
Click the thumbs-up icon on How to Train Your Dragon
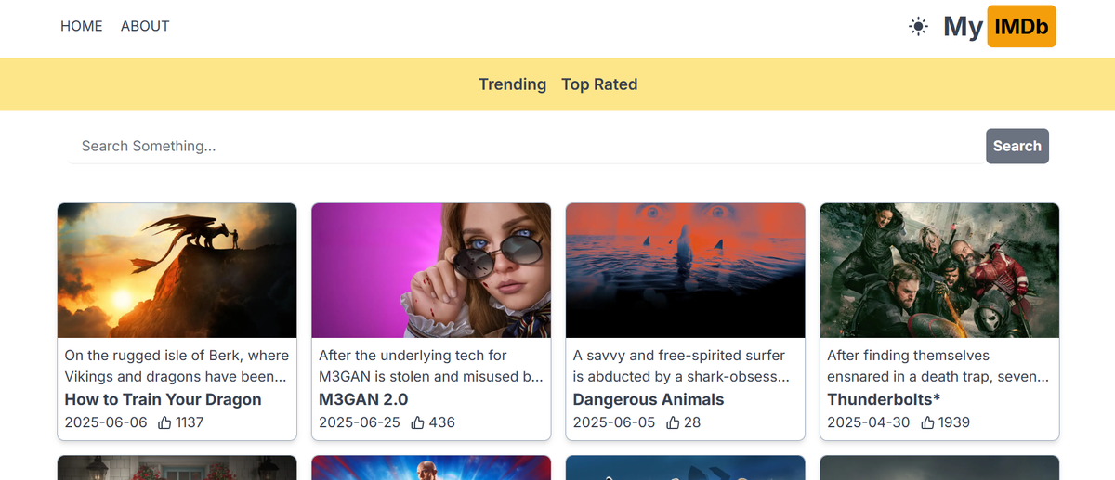coord(164,422)
